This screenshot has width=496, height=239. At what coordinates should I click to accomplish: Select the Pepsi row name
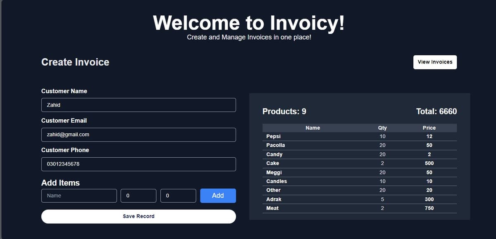click(273, 137)
